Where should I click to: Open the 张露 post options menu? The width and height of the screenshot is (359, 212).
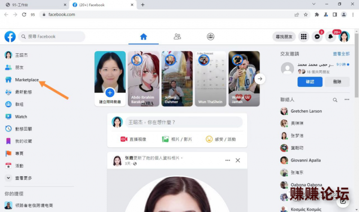coord(228,160)
